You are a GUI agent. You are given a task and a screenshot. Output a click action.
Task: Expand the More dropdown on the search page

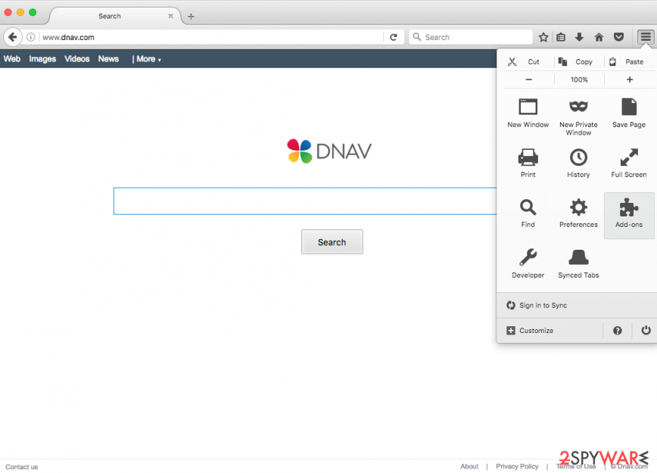(146, 58)
